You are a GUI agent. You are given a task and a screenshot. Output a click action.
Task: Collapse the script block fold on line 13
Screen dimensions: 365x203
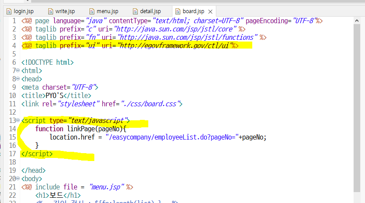click(18, 120)
